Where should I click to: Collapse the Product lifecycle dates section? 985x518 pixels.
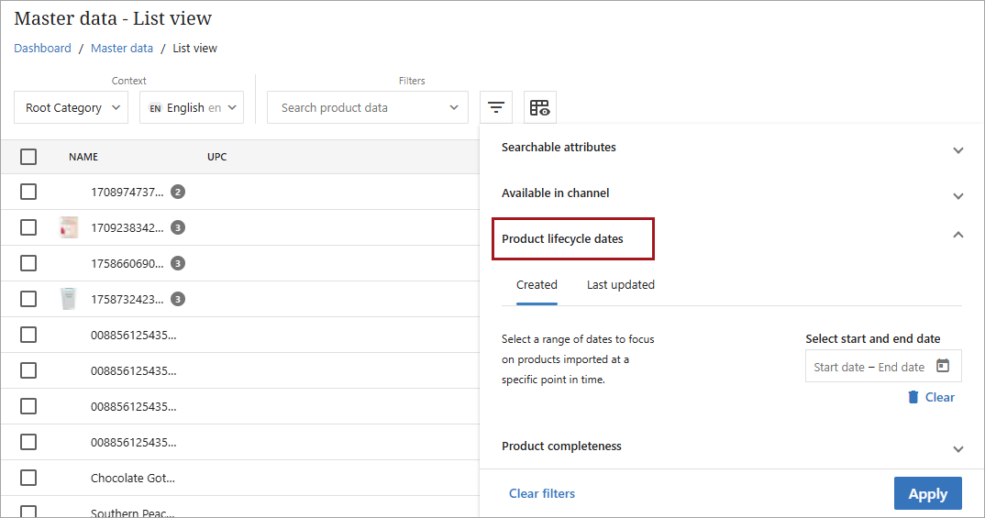(957, 236)
